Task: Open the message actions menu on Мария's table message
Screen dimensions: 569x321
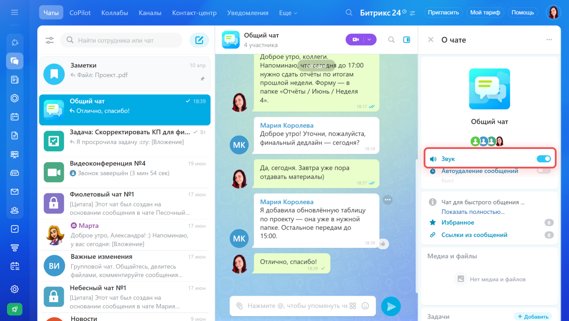Action: (388, 200)
